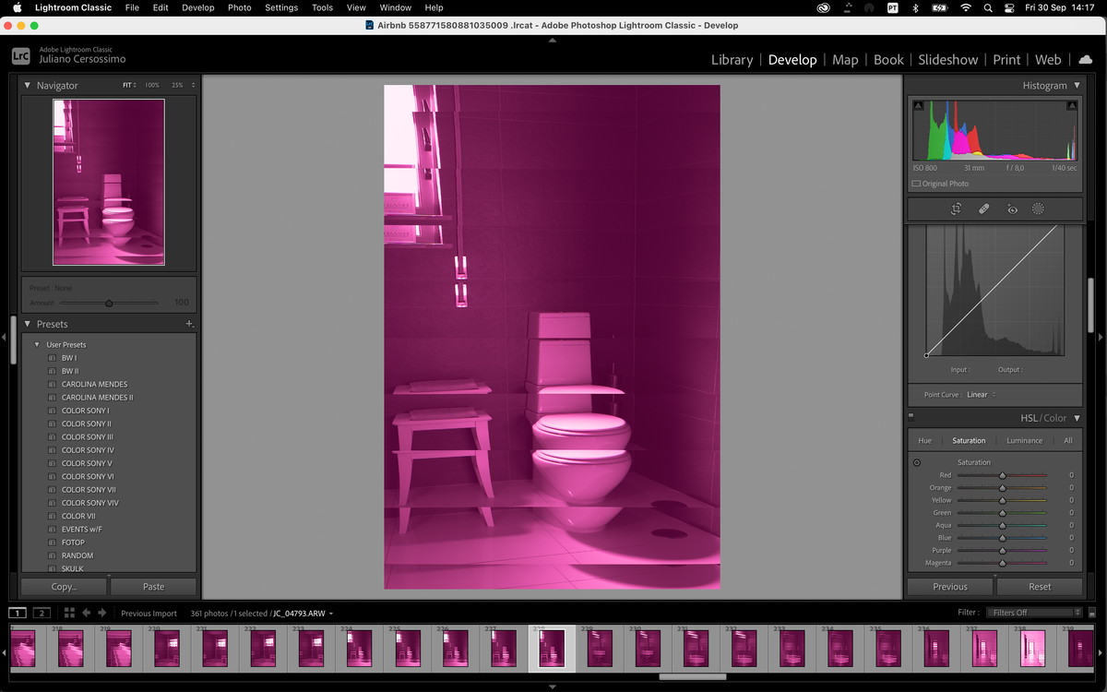Click the add preset plus icon
Viewport: 1107px width, 692px height.
(x=189, y=324)
